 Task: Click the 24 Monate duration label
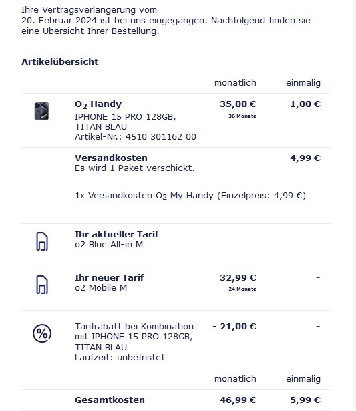coord(242,289)
